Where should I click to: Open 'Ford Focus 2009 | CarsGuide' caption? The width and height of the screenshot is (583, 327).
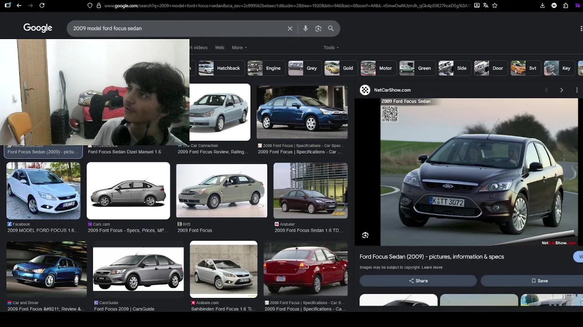(x=124, y=309)
